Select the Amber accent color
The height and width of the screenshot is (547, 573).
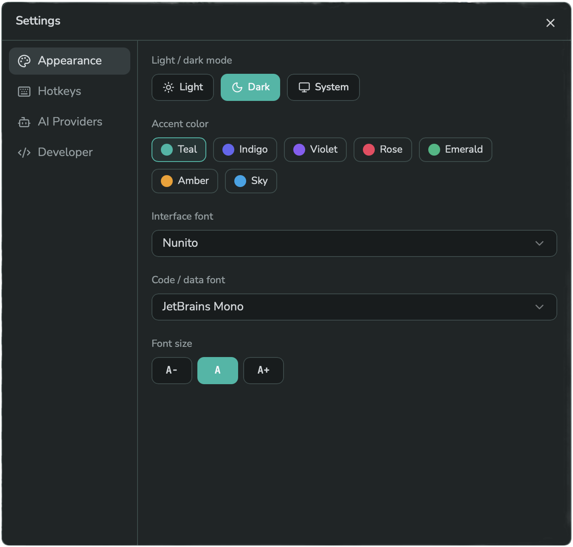tap(185, 181)
